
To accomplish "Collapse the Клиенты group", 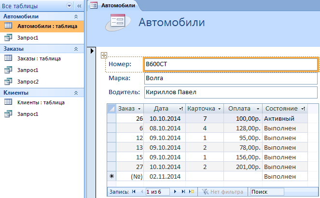I will pyautogui.click(x=75, y=93).
